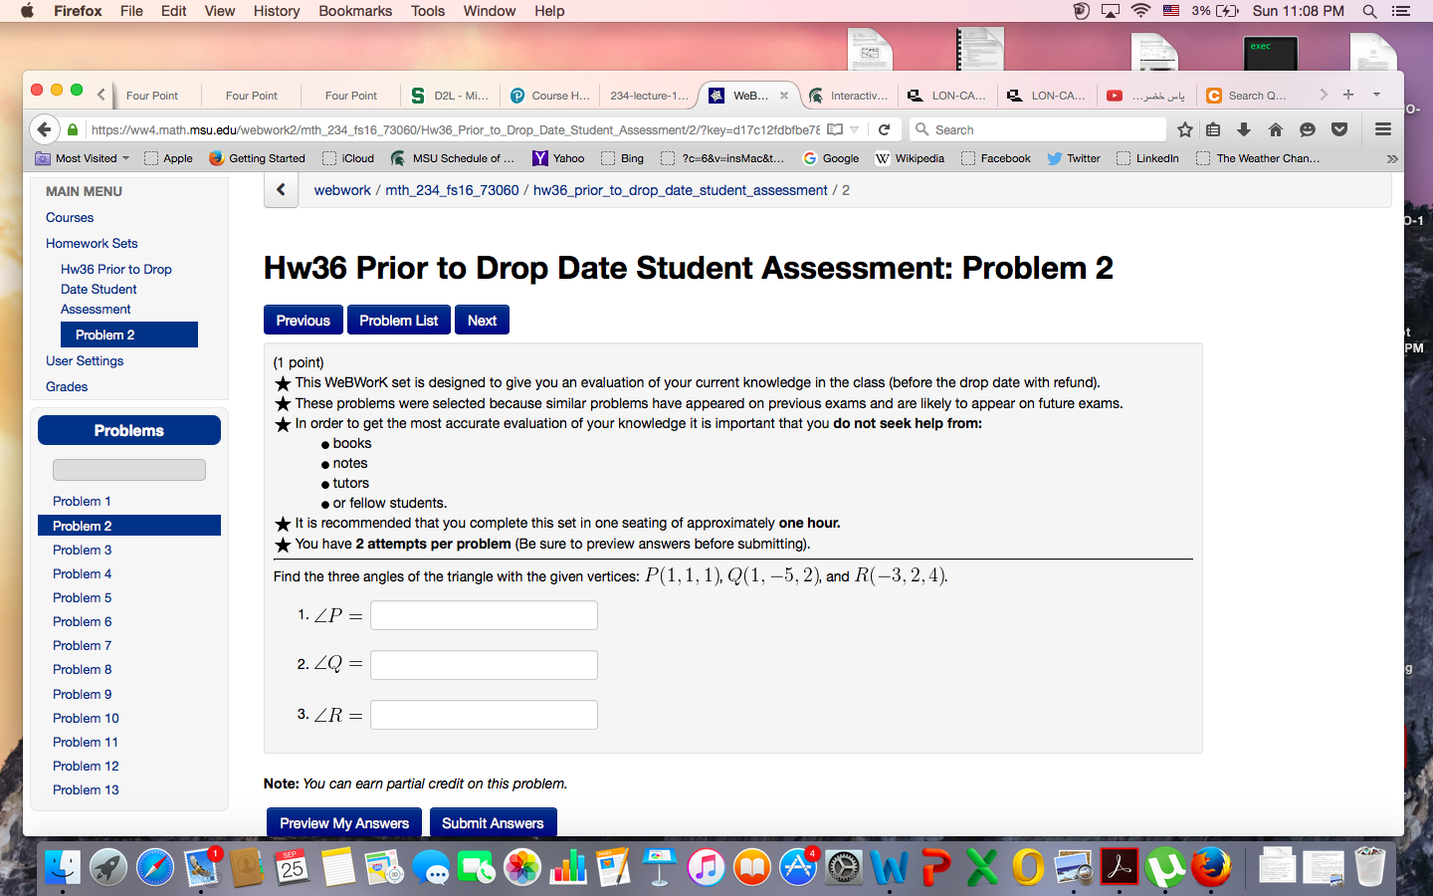The width and height of the screenshot is (1433, 896).
Task: Open Problem 7 in the Problems list
Action: (82, 645)
